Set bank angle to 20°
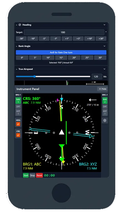 74,58
